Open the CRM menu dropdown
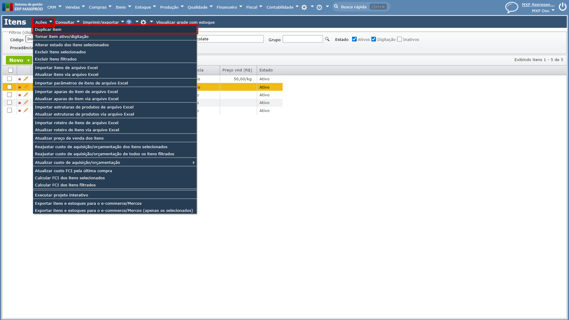 tap(54, 7)
